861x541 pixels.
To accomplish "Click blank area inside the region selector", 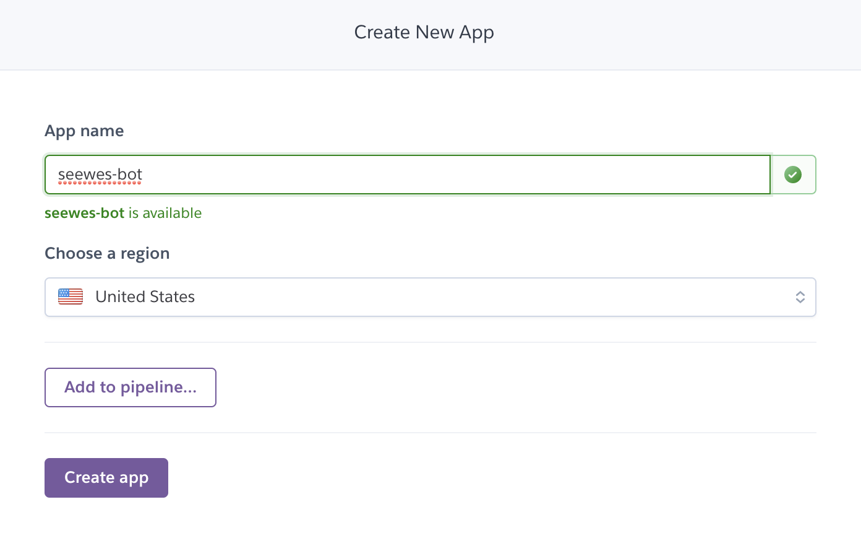I will coord(495,297).
